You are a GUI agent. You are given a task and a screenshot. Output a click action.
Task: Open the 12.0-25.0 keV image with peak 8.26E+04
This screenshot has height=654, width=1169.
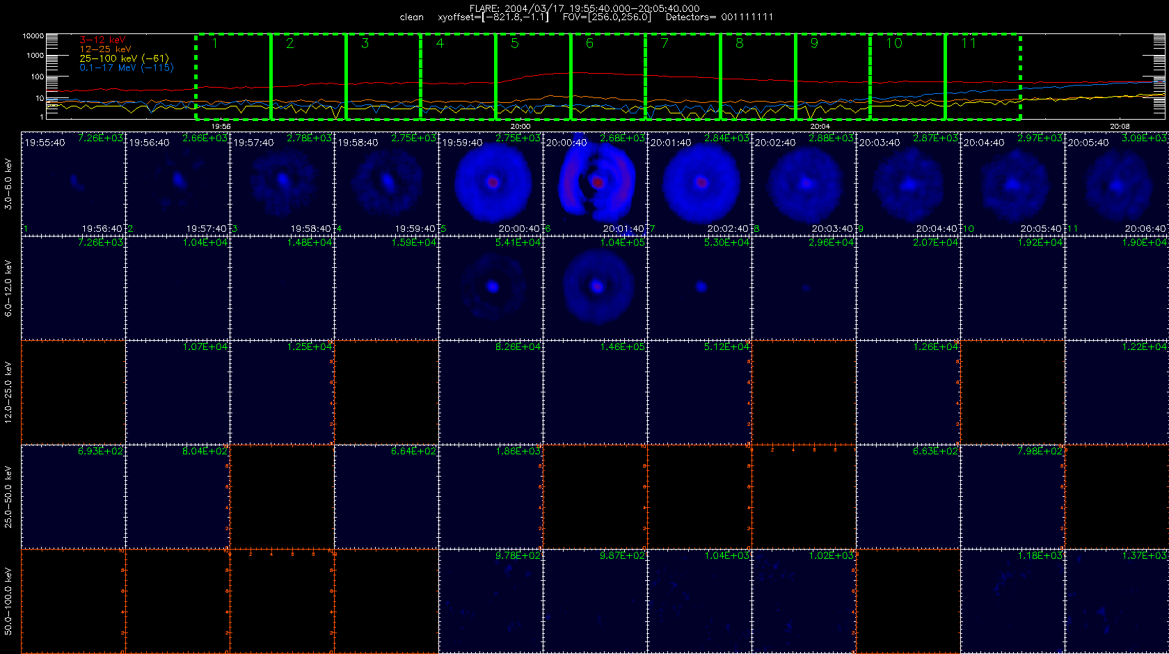pos(491,392)
